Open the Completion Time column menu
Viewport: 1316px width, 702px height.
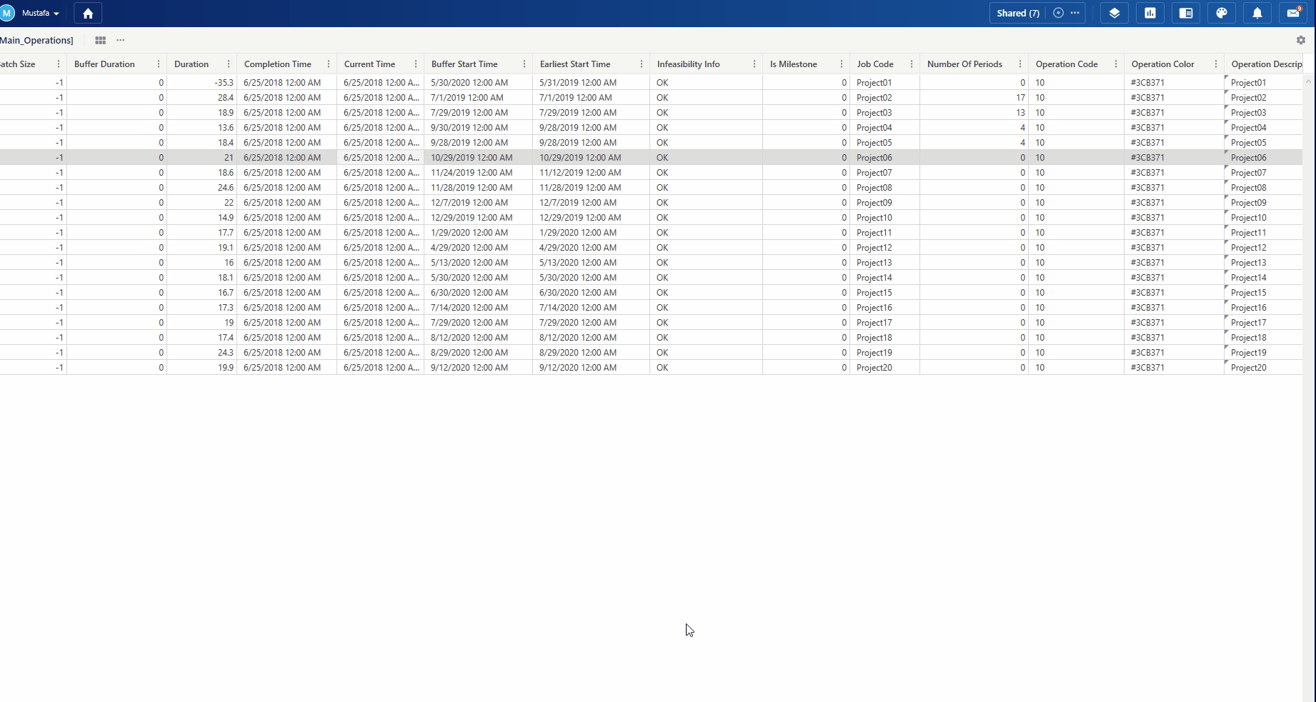328,64
